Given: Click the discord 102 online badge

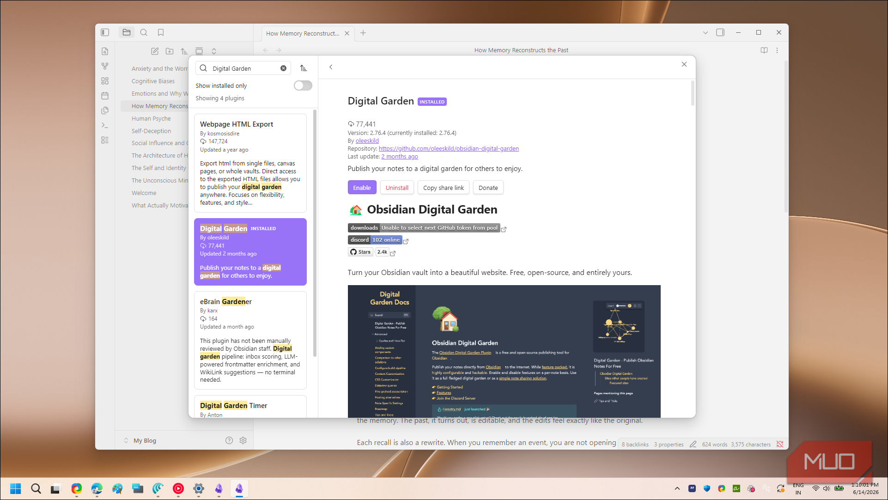Looking at the screenshot, I should (x=375, y=240).
